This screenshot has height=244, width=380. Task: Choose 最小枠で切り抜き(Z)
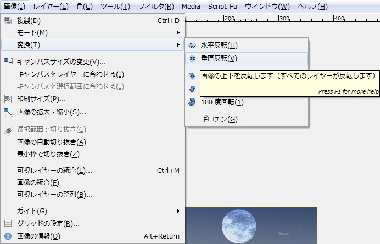click(x=92, y=154)
